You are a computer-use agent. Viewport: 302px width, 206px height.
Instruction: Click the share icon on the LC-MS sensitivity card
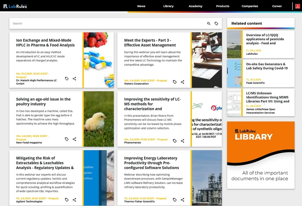183,141
